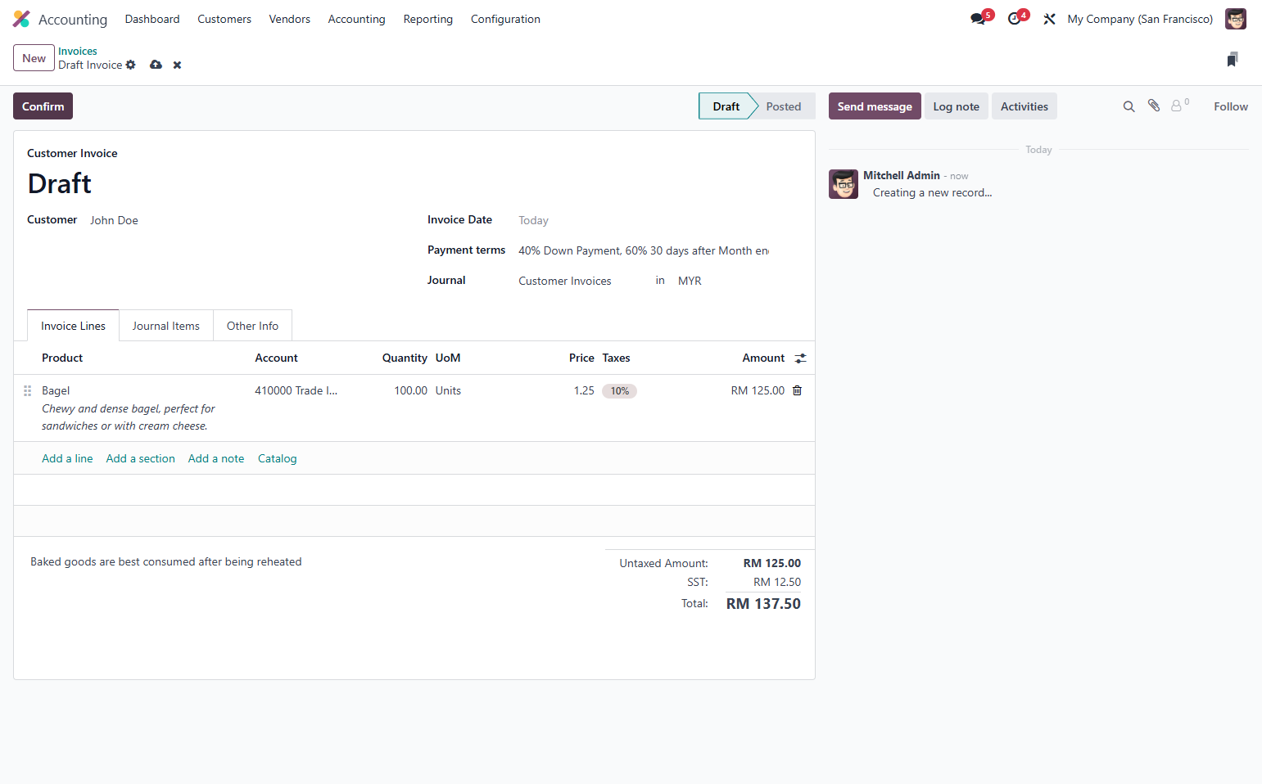Follow this invoice
The width and height of the screenshot is (1262, 784).
1230,106
